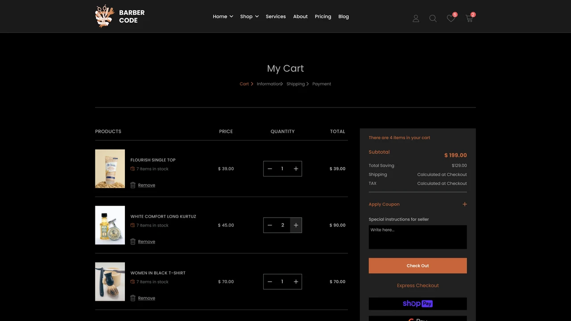Click the My Cart page heading
This screenshot has height=321, width=571.
pos(285,68)
